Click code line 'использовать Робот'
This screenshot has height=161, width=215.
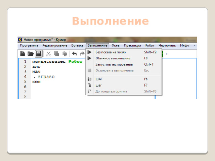pos(57,62)
